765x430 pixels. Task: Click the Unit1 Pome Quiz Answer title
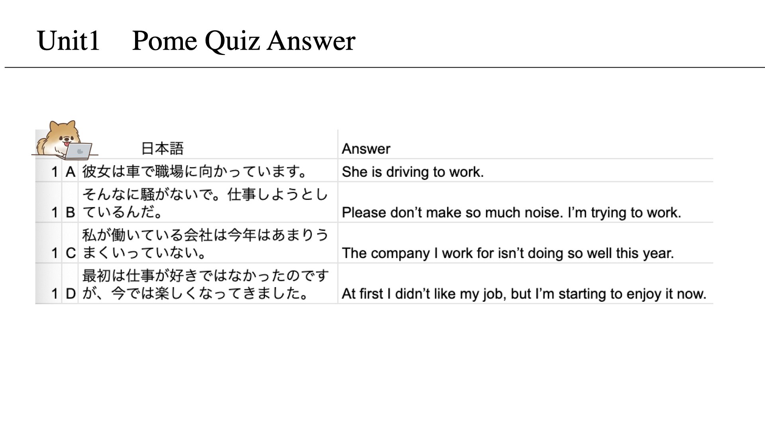pos(196,41)
